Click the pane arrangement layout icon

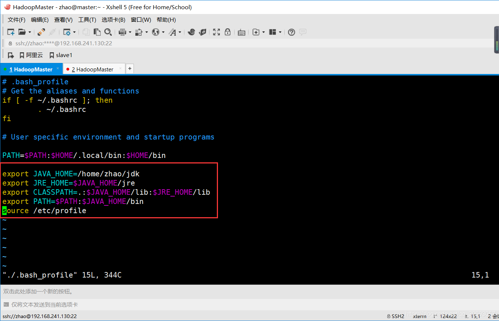[273, 32]
